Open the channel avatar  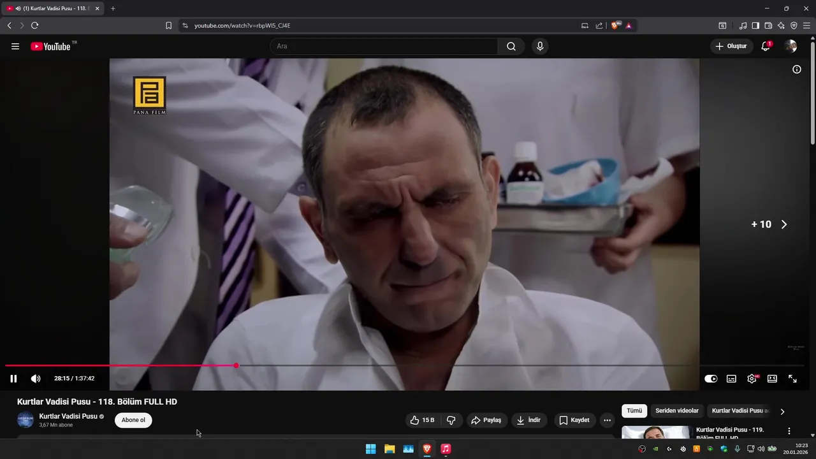[25, 420]
